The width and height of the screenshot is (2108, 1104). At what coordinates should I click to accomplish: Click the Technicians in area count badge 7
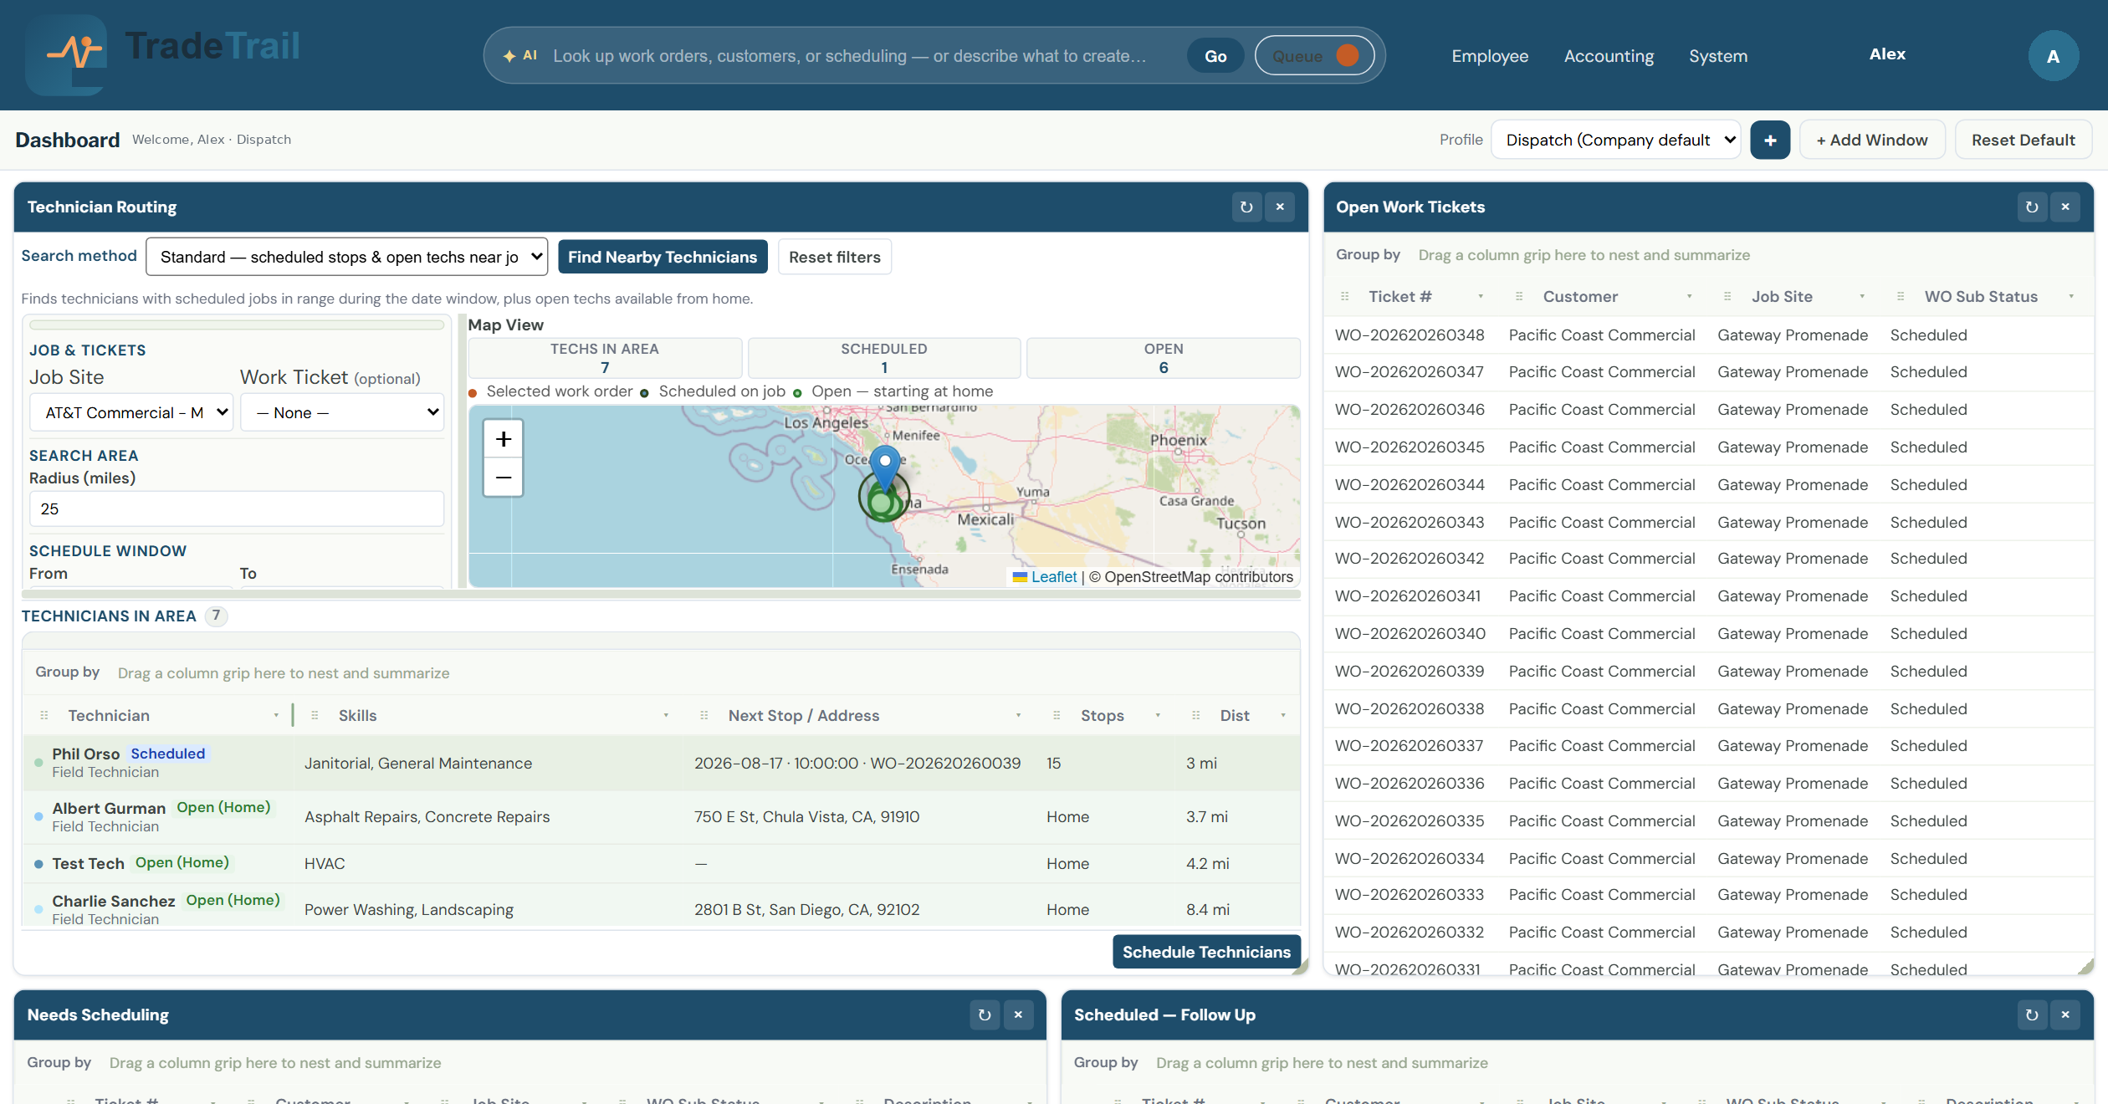pos(216,616)
